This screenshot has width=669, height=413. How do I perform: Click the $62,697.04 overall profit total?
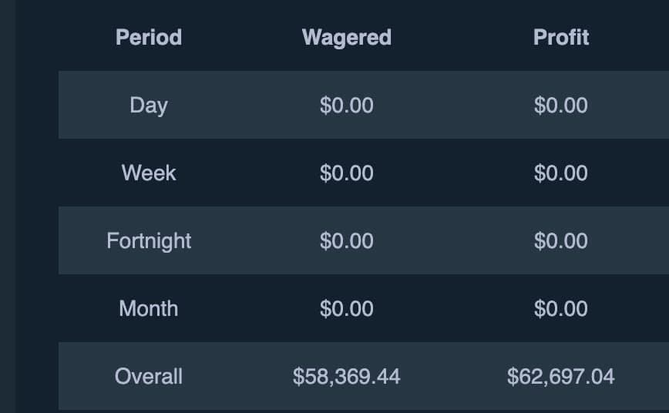[x=561, y=376]
